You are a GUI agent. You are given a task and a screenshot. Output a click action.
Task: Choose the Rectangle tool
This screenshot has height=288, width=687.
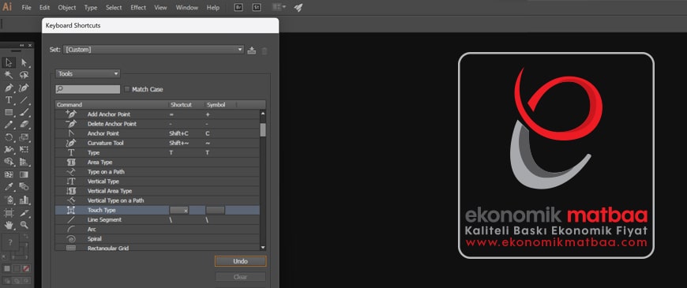[9, 113]
